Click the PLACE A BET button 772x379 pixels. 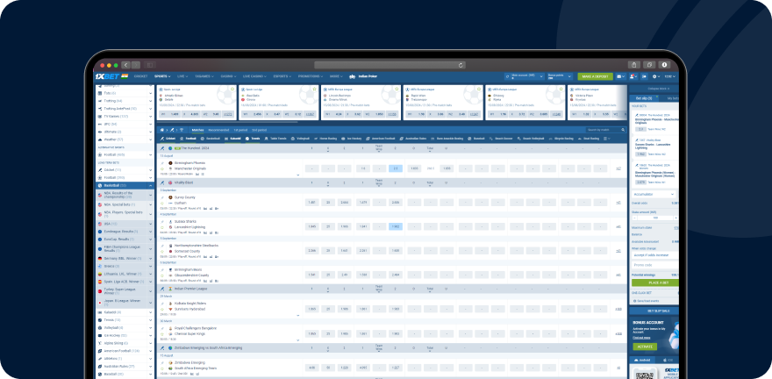coord(654,283)
